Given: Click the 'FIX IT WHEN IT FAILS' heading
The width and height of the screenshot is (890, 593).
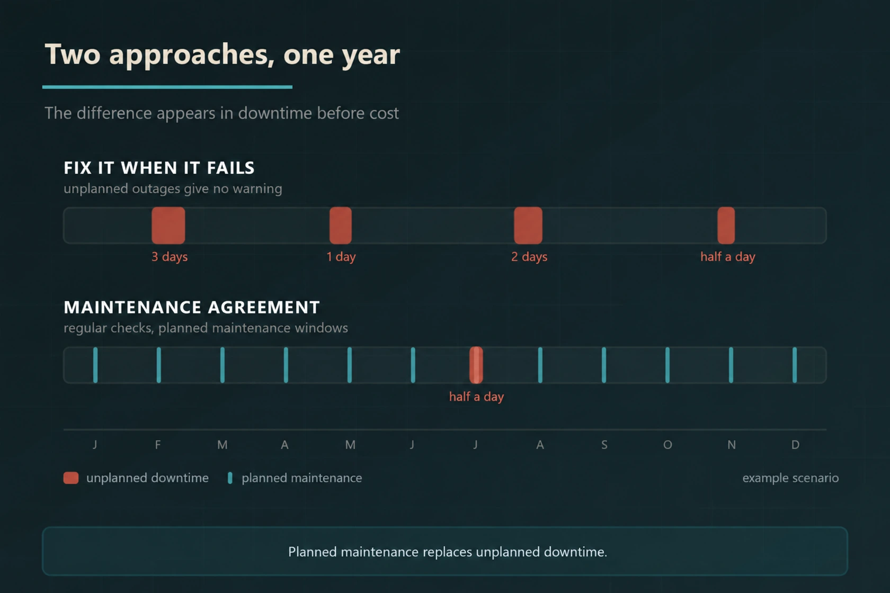Looking at the screenshot, I should pos(159,168).
